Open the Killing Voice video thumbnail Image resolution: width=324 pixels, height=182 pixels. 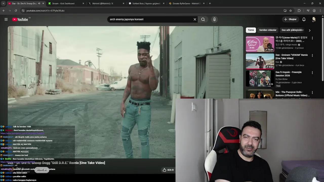260,44
